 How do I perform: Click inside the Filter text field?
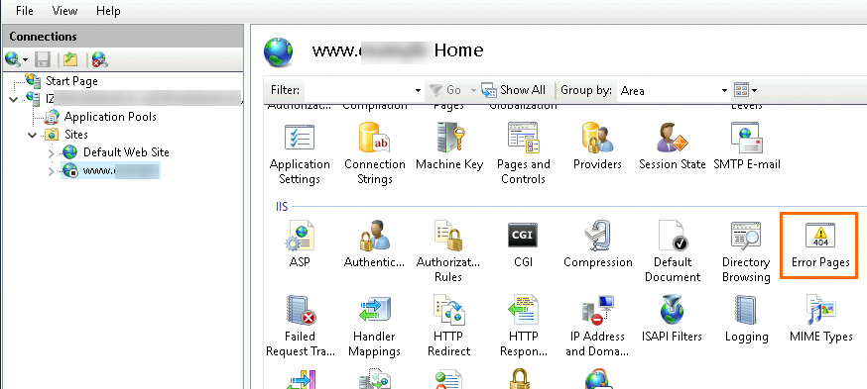[358, 90]
